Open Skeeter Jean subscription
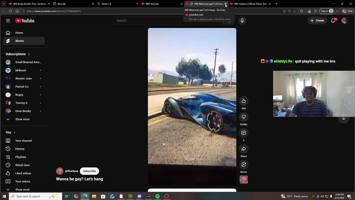The width and height of the screenshot is (355, 200). 24,78
